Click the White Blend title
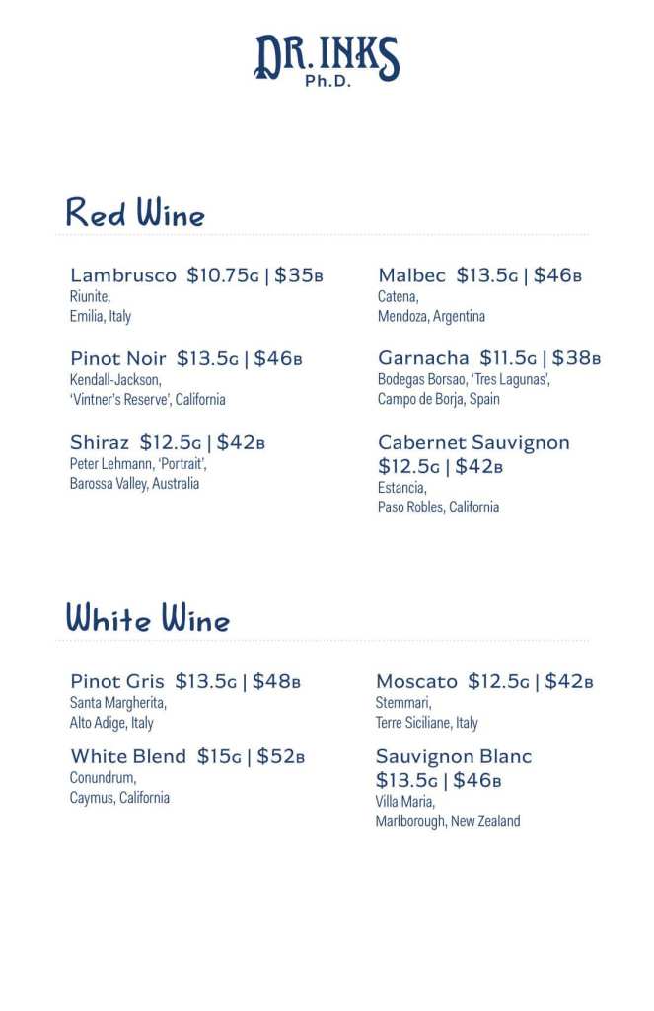Screen dimensions: 654x1011 point(128,755)
